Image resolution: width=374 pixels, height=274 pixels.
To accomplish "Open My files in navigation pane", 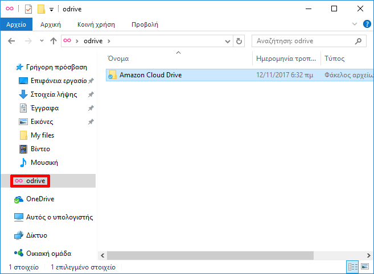I will pyautogui.click(x=42, y=135).
